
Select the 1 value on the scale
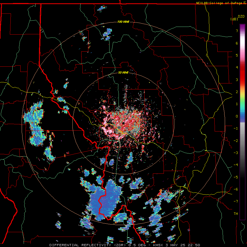click(237, 104)
